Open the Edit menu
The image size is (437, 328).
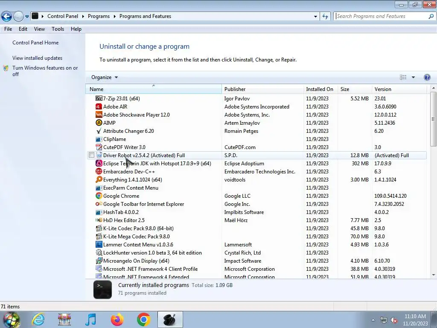coord(23,29)
